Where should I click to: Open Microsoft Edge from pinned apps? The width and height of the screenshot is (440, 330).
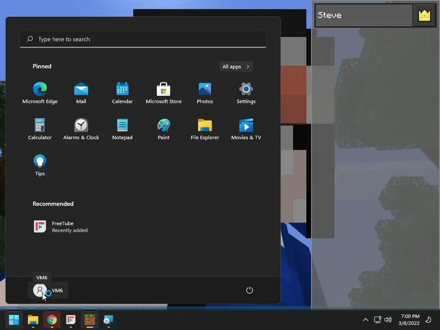click(x=40, y=93)
